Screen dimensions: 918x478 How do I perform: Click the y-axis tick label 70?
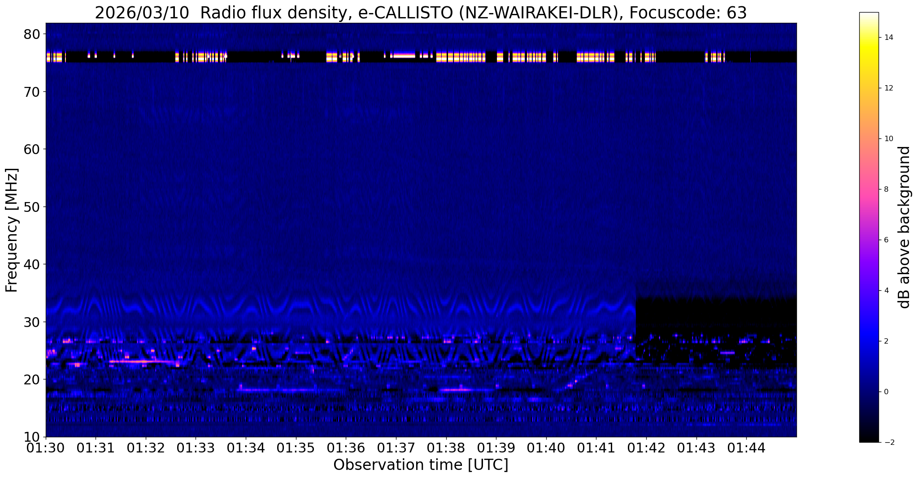click(x=32, y=91)
